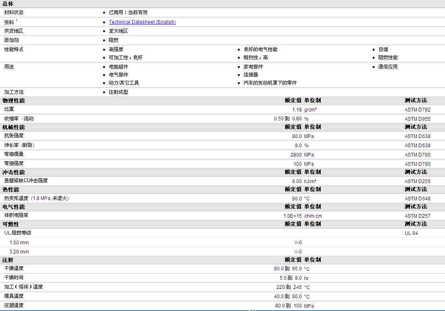Select the 通信应用 use entry
The width and height of the screenshot is (445, 311).
(x=388, y=67)
